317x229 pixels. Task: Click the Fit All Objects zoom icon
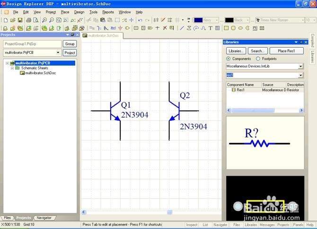pos(59,20)
